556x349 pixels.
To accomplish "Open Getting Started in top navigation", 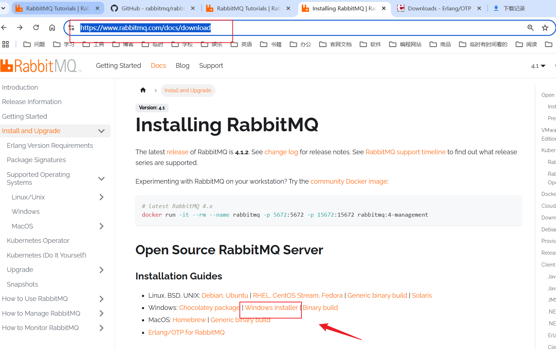I will [118, 66].
